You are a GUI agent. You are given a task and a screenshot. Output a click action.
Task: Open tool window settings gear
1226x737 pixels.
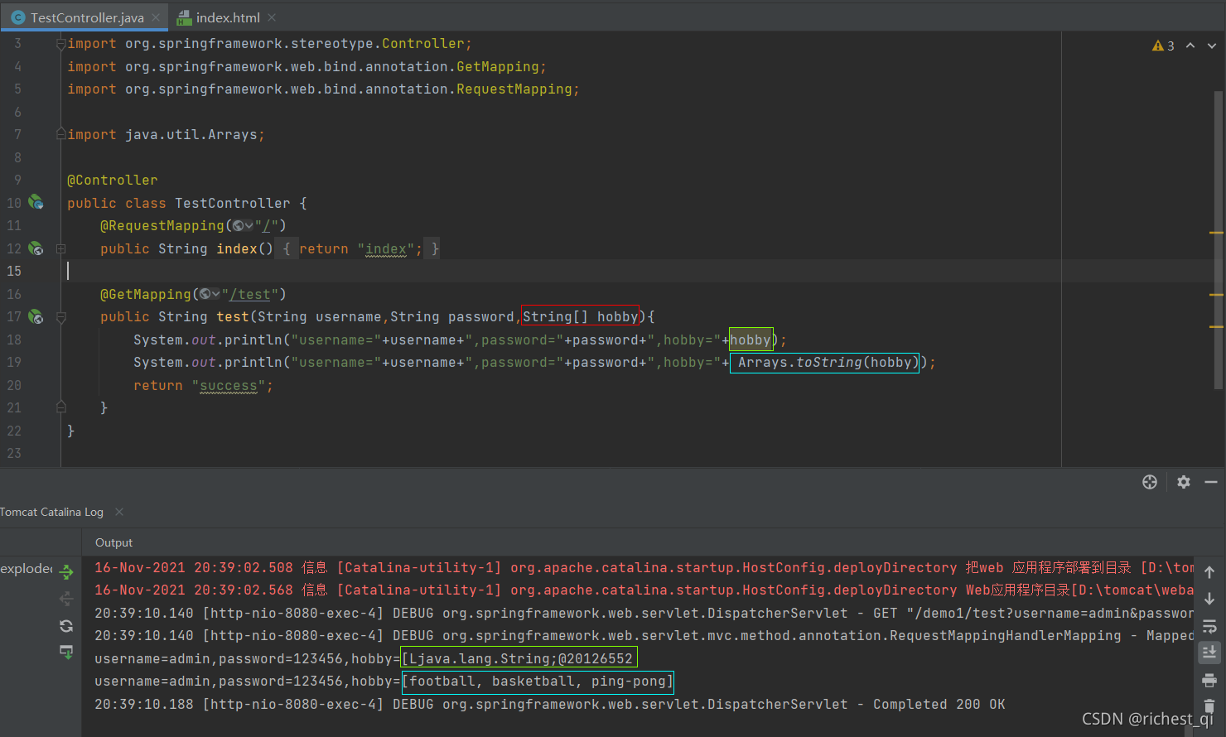pyautogui.click(x=1184, y=482)
